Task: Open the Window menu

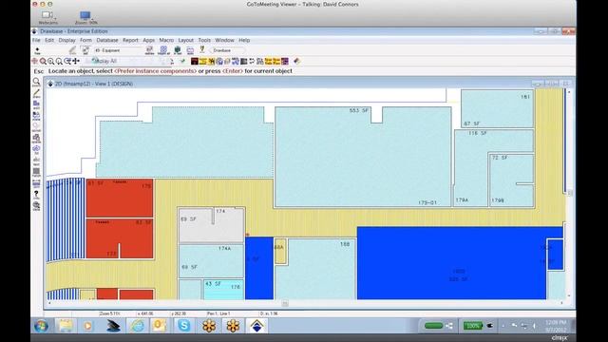Action: coord(224,40)
